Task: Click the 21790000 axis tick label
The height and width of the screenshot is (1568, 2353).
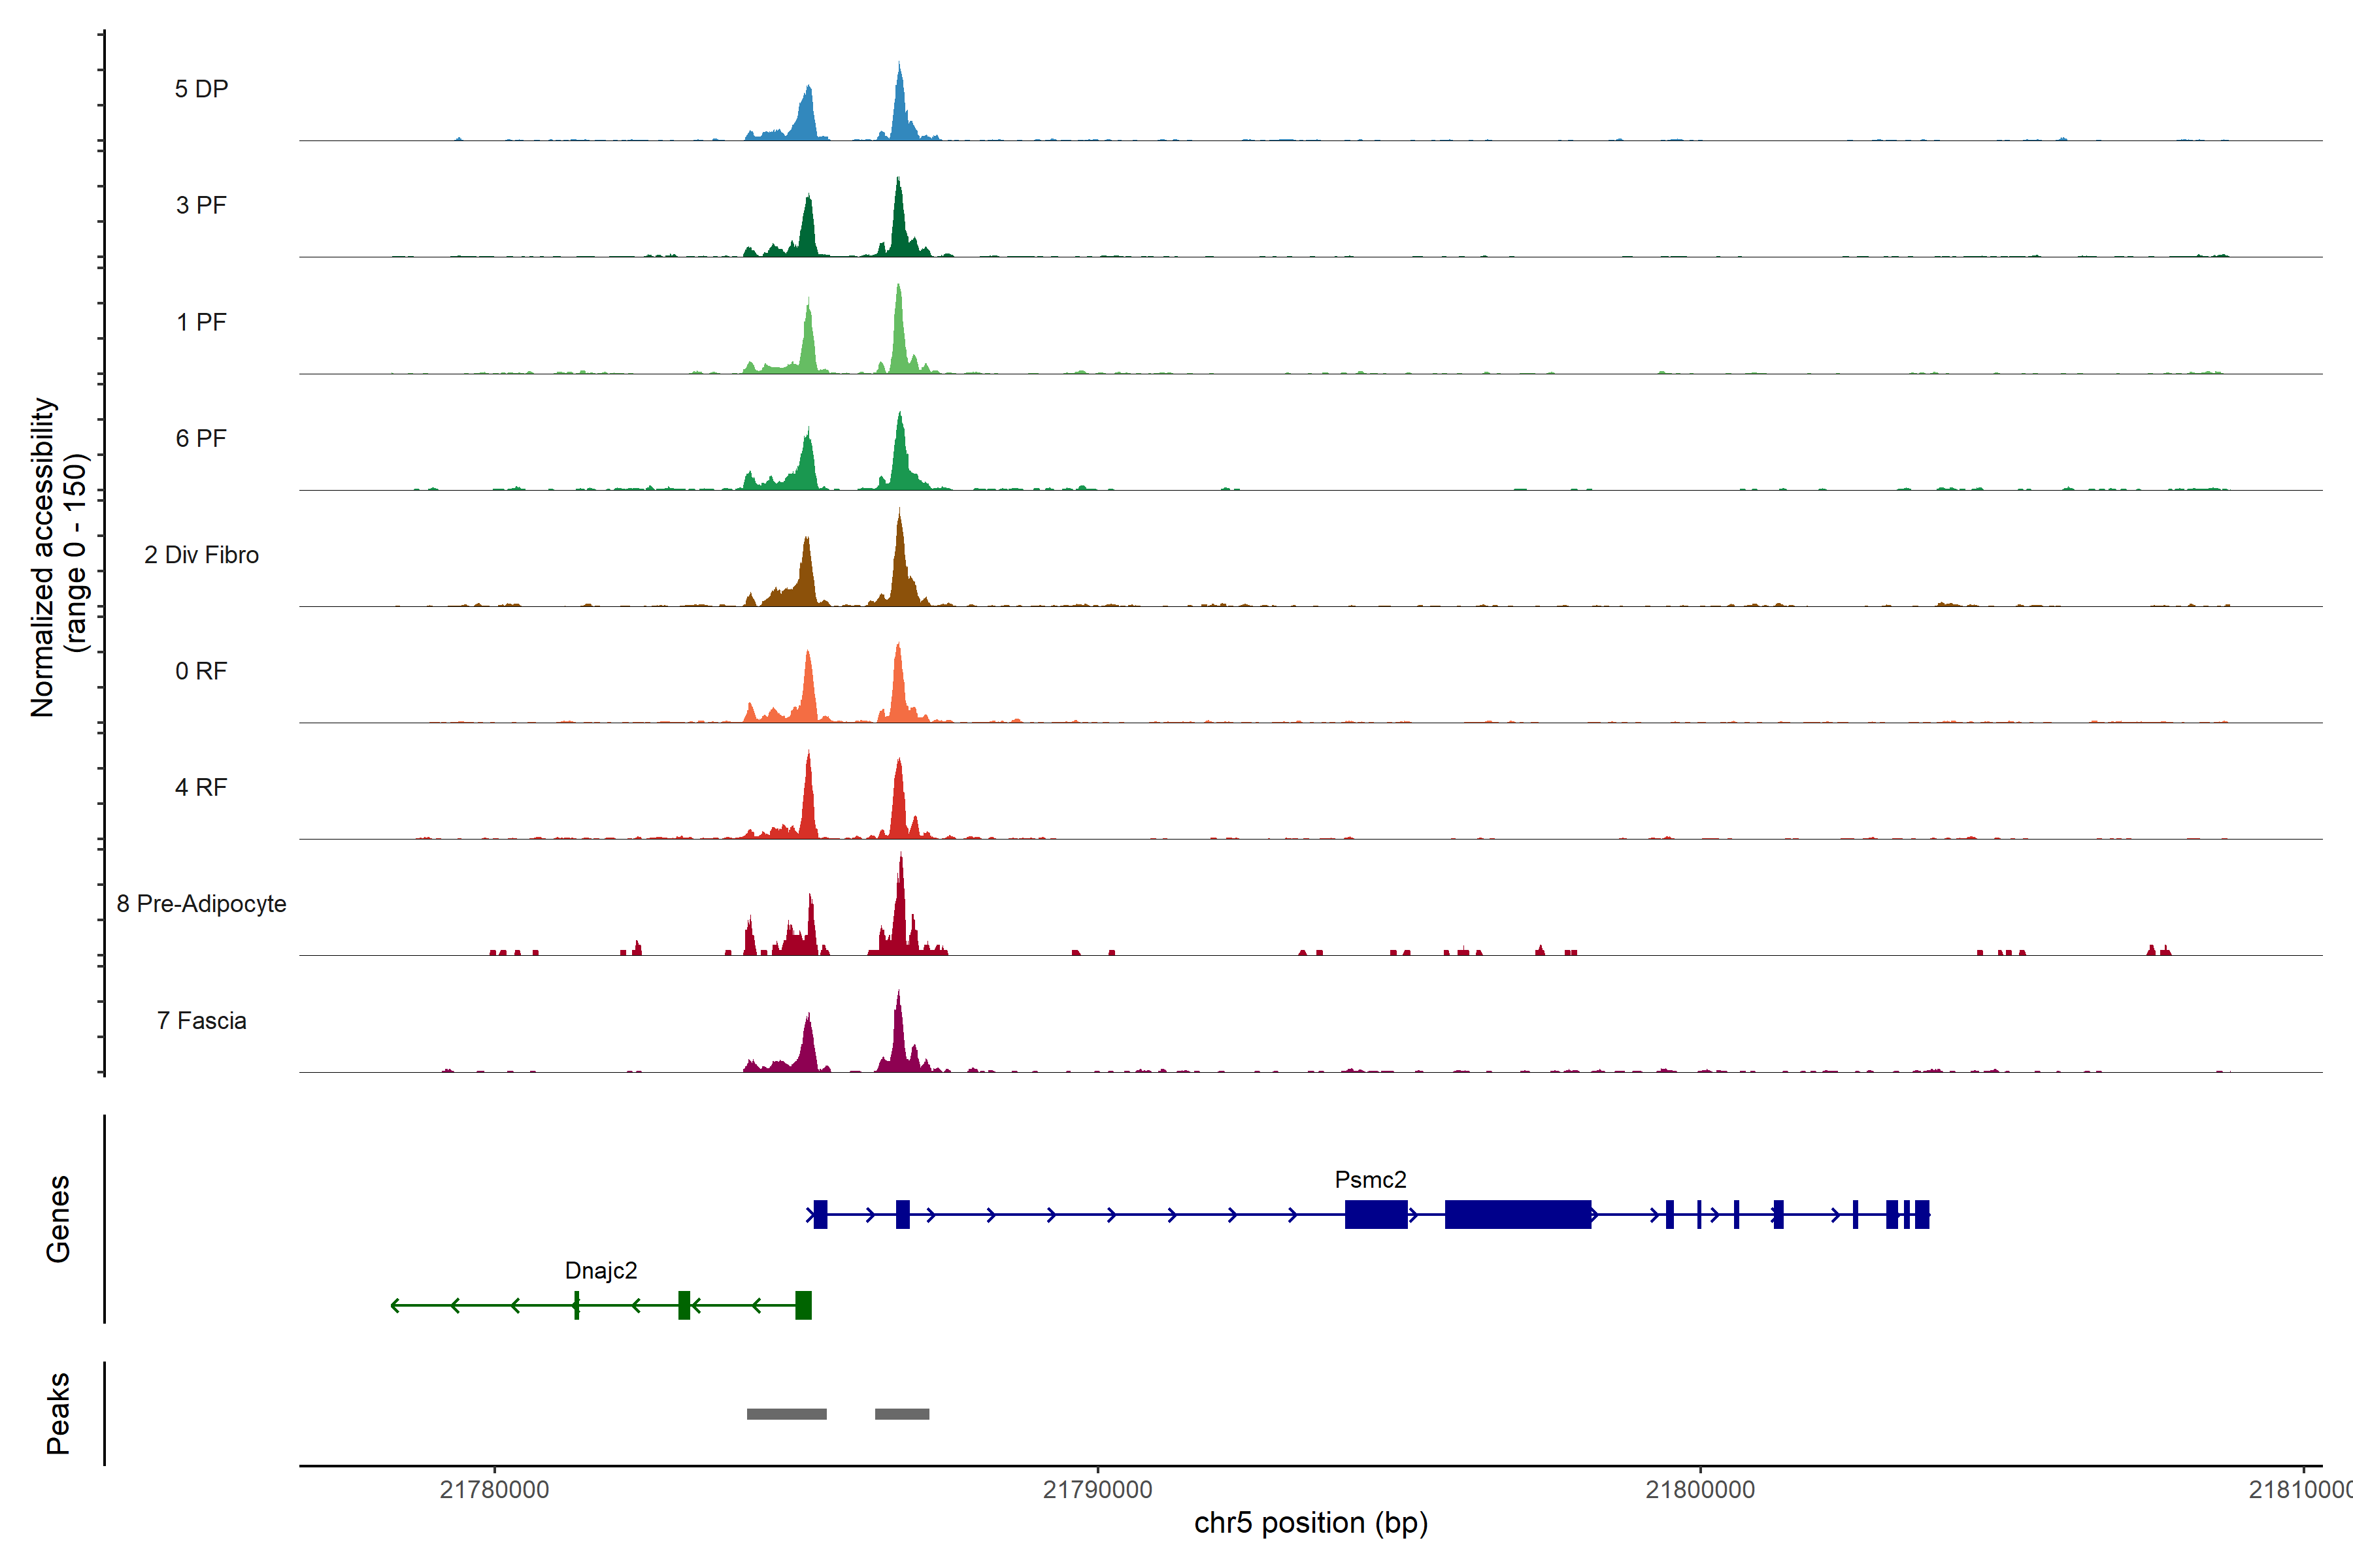Action: 1097,1490
